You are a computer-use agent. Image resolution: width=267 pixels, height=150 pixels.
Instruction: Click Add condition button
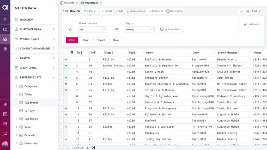pyautogui.click(x=170, y=29)
